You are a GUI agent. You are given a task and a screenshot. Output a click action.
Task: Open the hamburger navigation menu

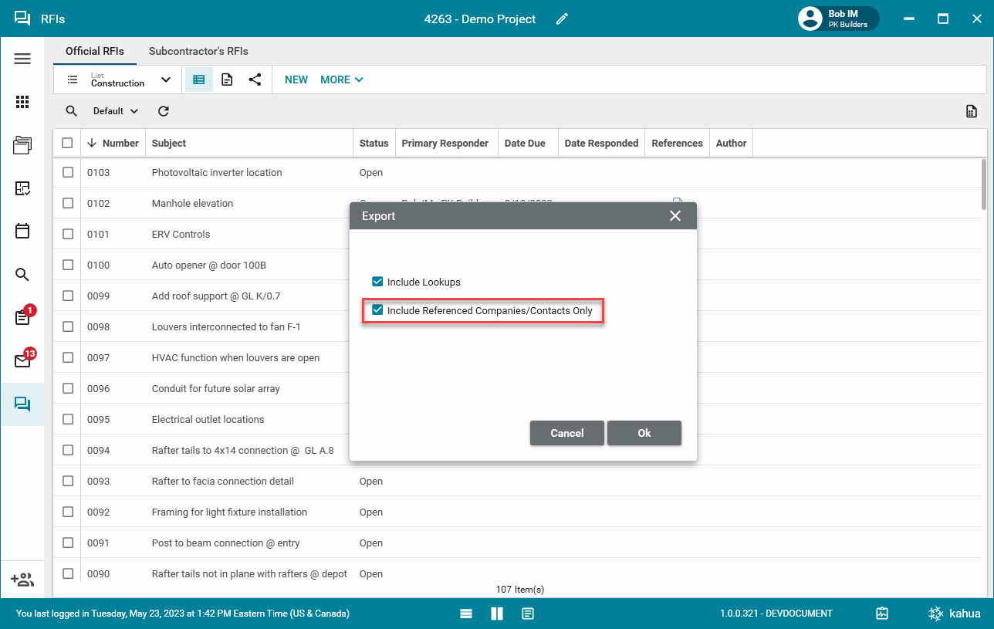[x=22, y=59]
